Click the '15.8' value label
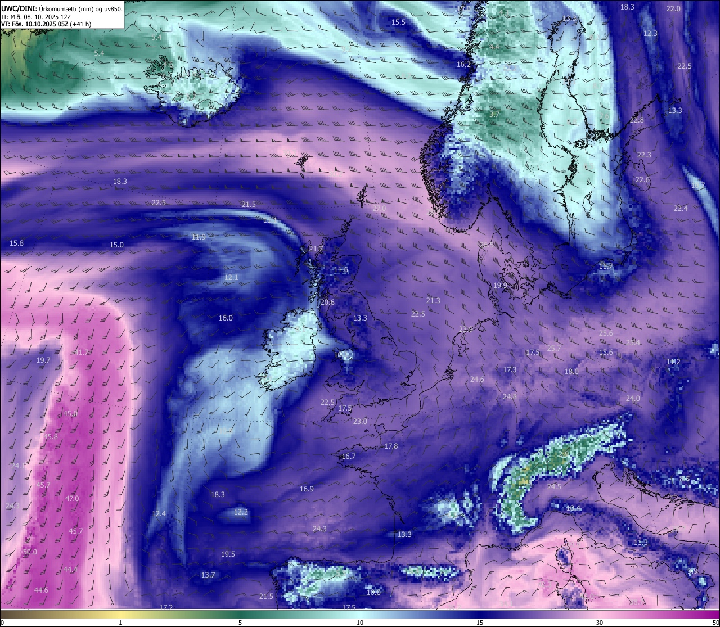Image resolution: width=720 pixels, height=627 pixels. click(17, 243)
